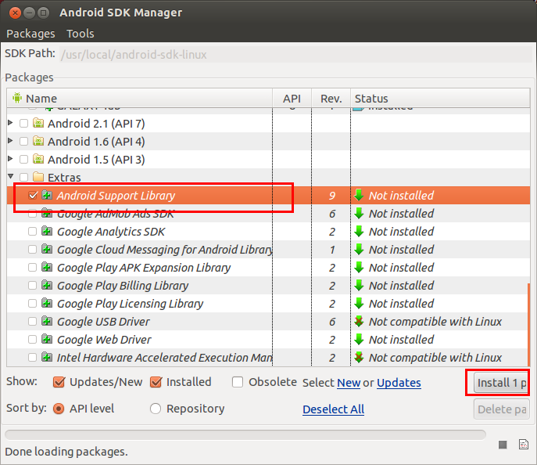Image resolution: width=537 pixels, height=465 pixels.
Task: Click download arrow for Google Play Licensing Library
Action: coord(359,303)
